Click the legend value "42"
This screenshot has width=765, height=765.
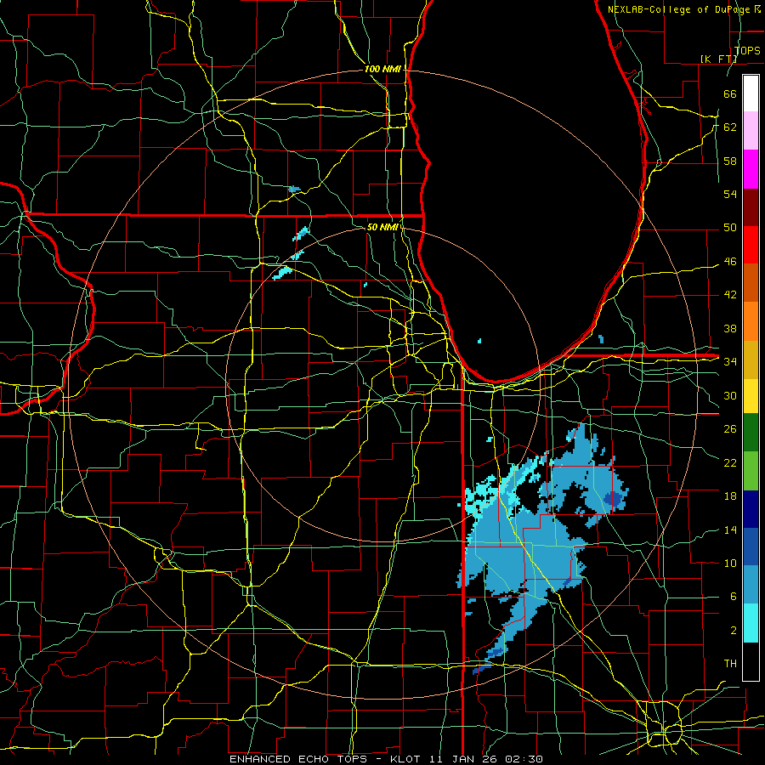point(730,295)
